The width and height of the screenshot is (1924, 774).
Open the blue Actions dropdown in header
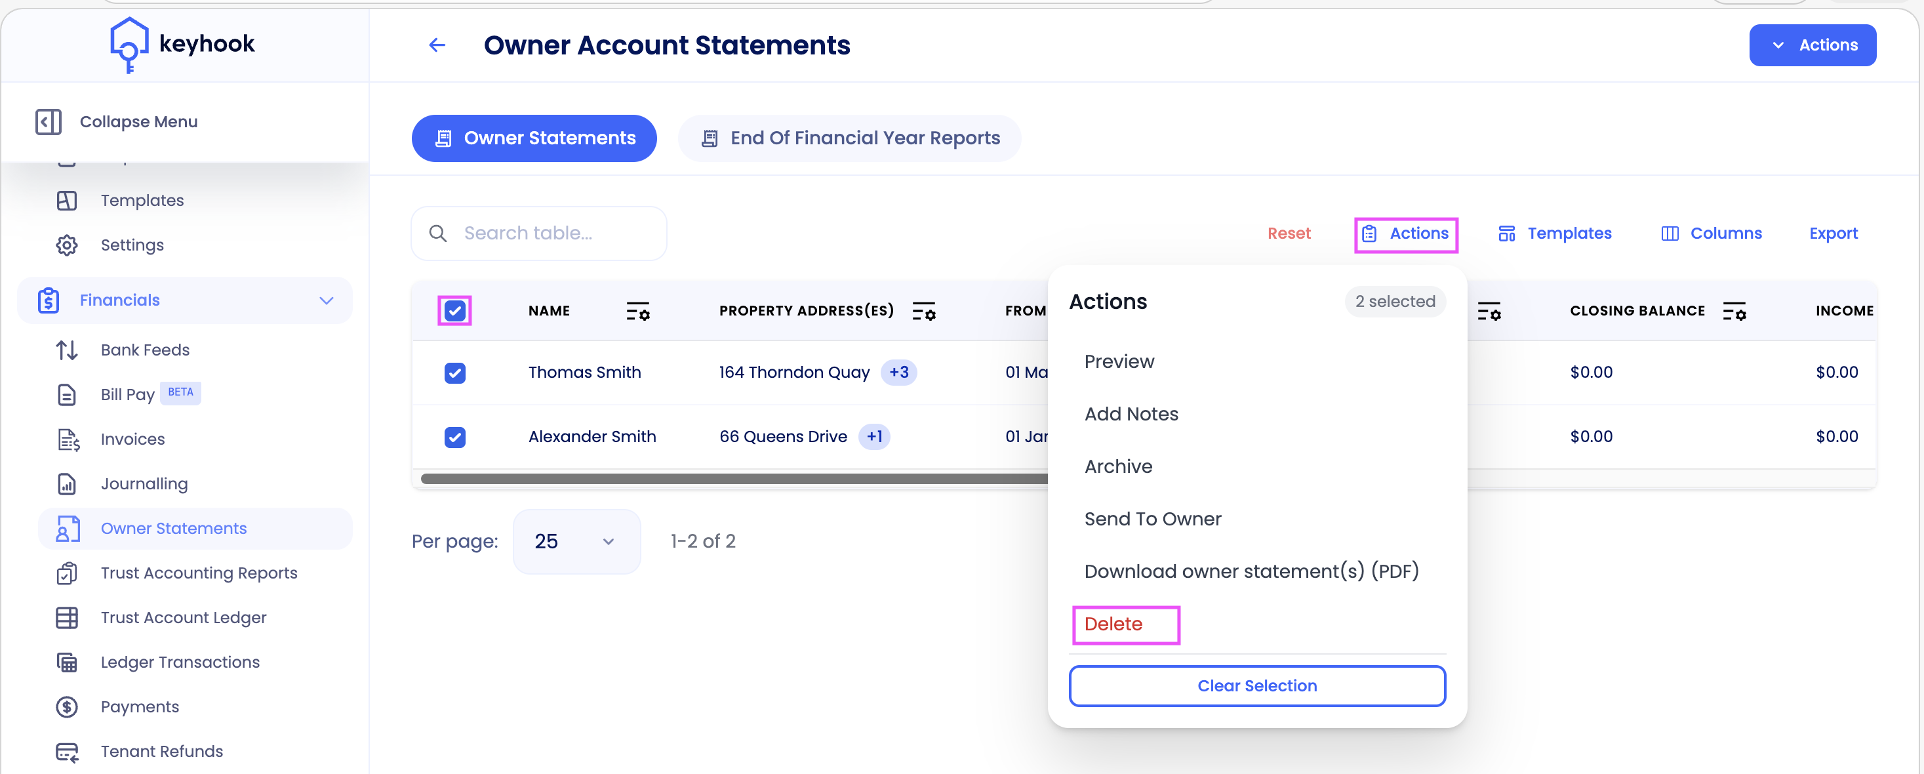tap(1812, 45)
